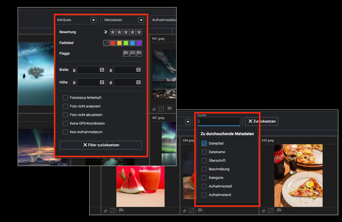Enable Dateiname metadata search checkbox
This screenshot has height=222, width=342.
pos(204,152)
